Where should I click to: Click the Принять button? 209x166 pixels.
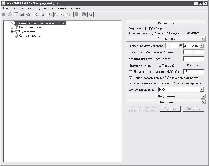pos(170,109)
